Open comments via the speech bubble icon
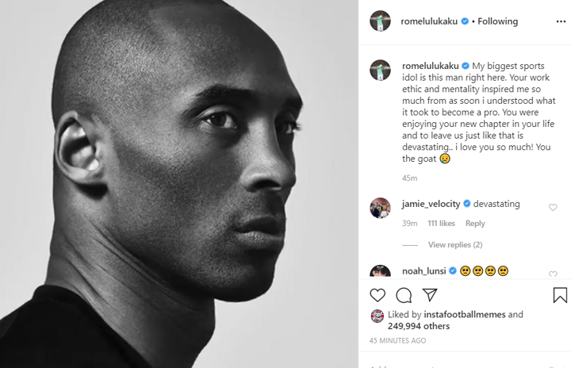Viewport: 571px width, 368px height. pos(404,295)
